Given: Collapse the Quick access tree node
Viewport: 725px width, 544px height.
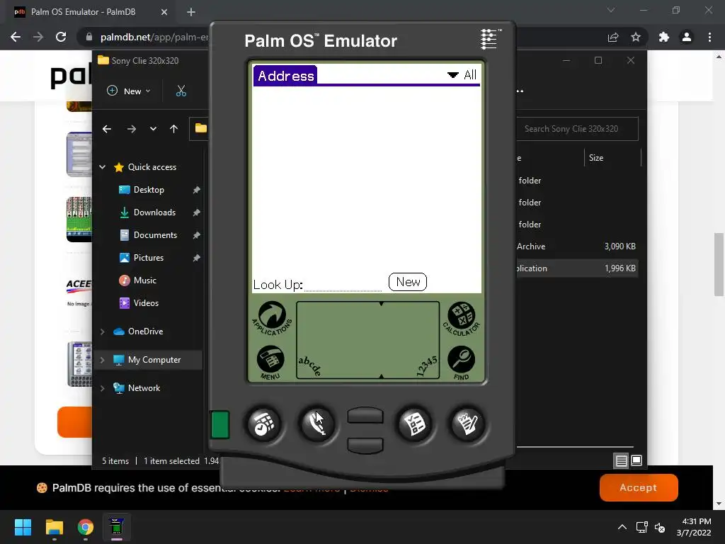Looking at the screenshot, I should click(x=102, y=167).
